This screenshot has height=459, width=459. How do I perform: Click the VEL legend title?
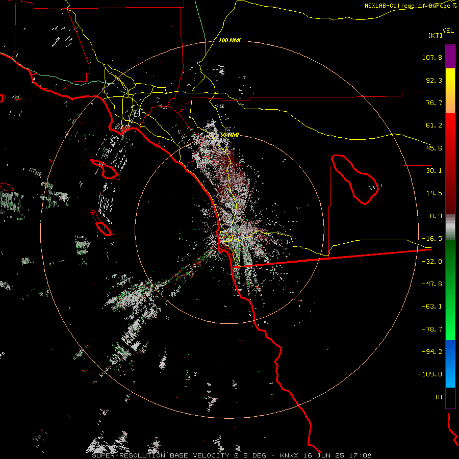point(448,31)
